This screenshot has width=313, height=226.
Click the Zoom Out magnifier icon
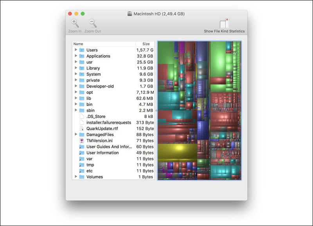91,22
